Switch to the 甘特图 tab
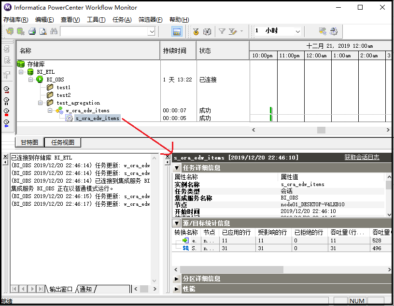This screenshot has height=306, width=394. (x=29, y=143)
